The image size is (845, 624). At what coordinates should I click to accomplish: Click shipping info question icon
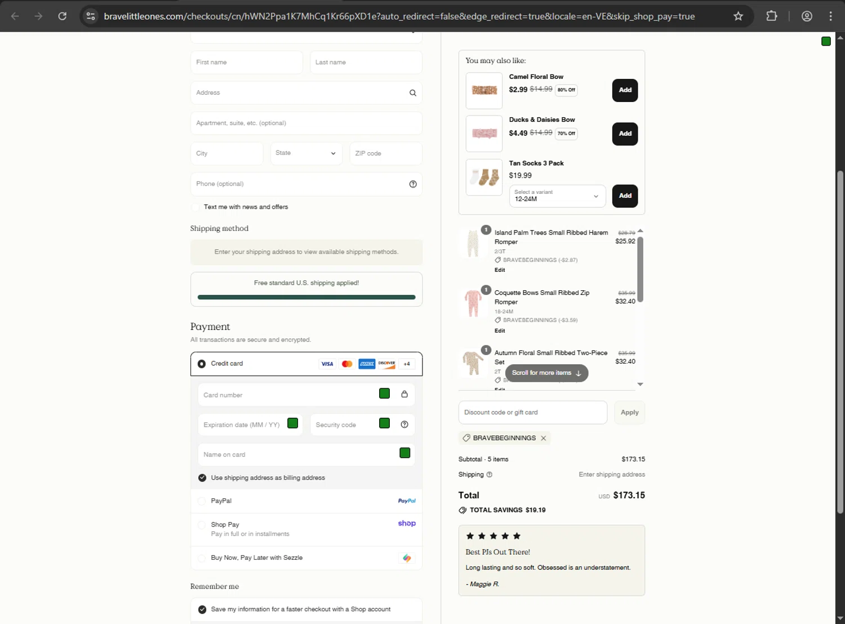click(490, 475)
